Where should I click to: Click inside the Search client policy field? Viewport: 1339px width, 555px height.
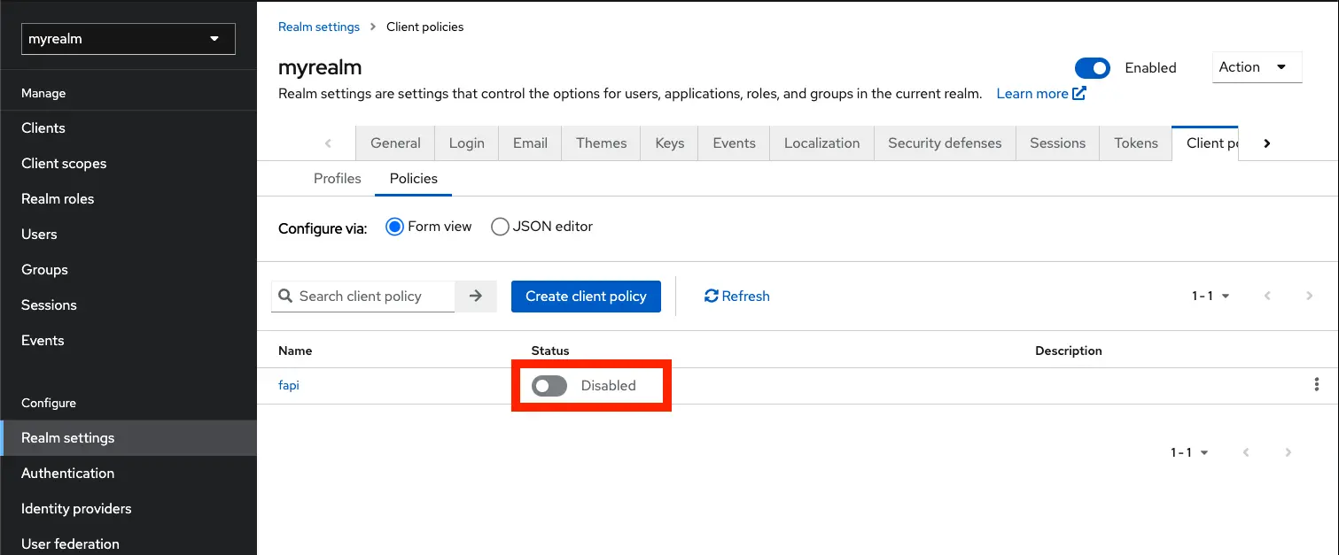tap(372, 296)
